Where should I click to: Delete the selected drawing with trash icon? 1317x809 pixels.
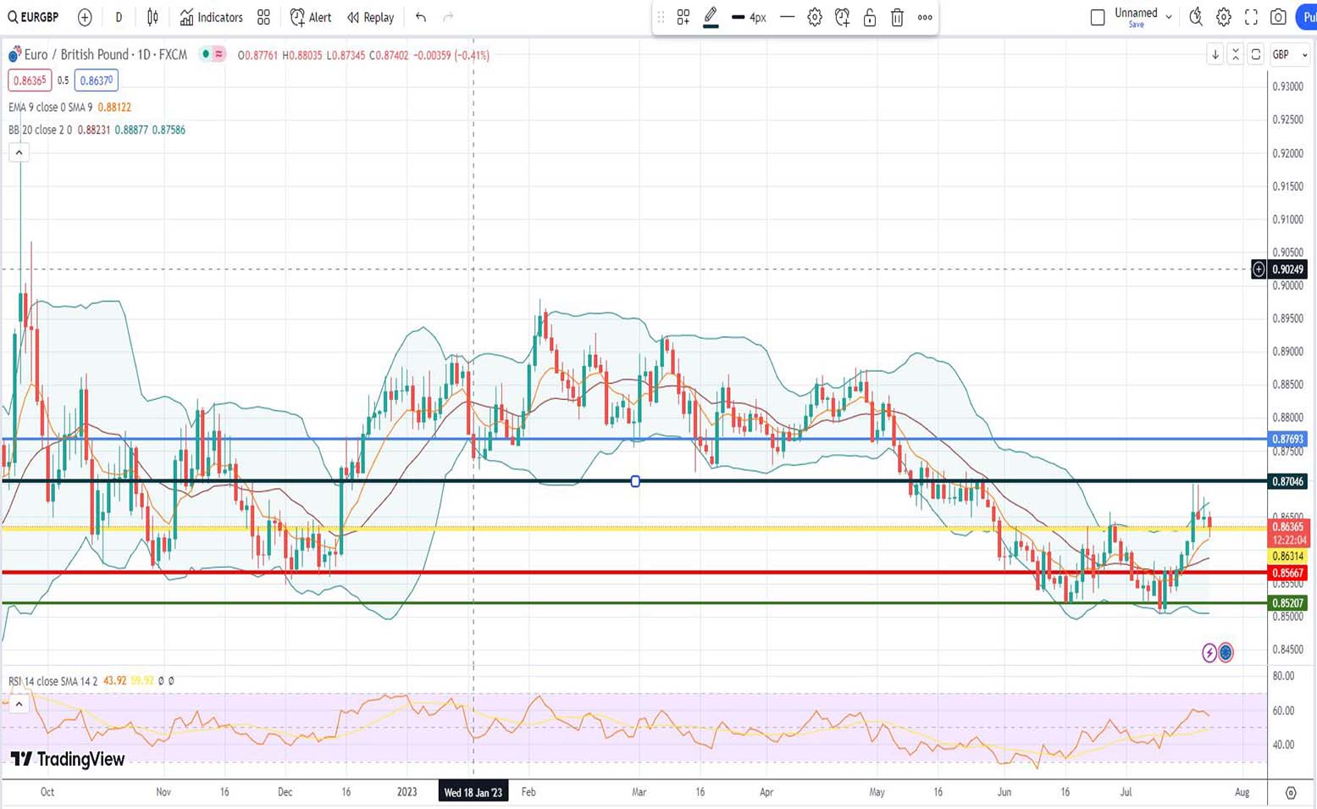tap(897, 17)
